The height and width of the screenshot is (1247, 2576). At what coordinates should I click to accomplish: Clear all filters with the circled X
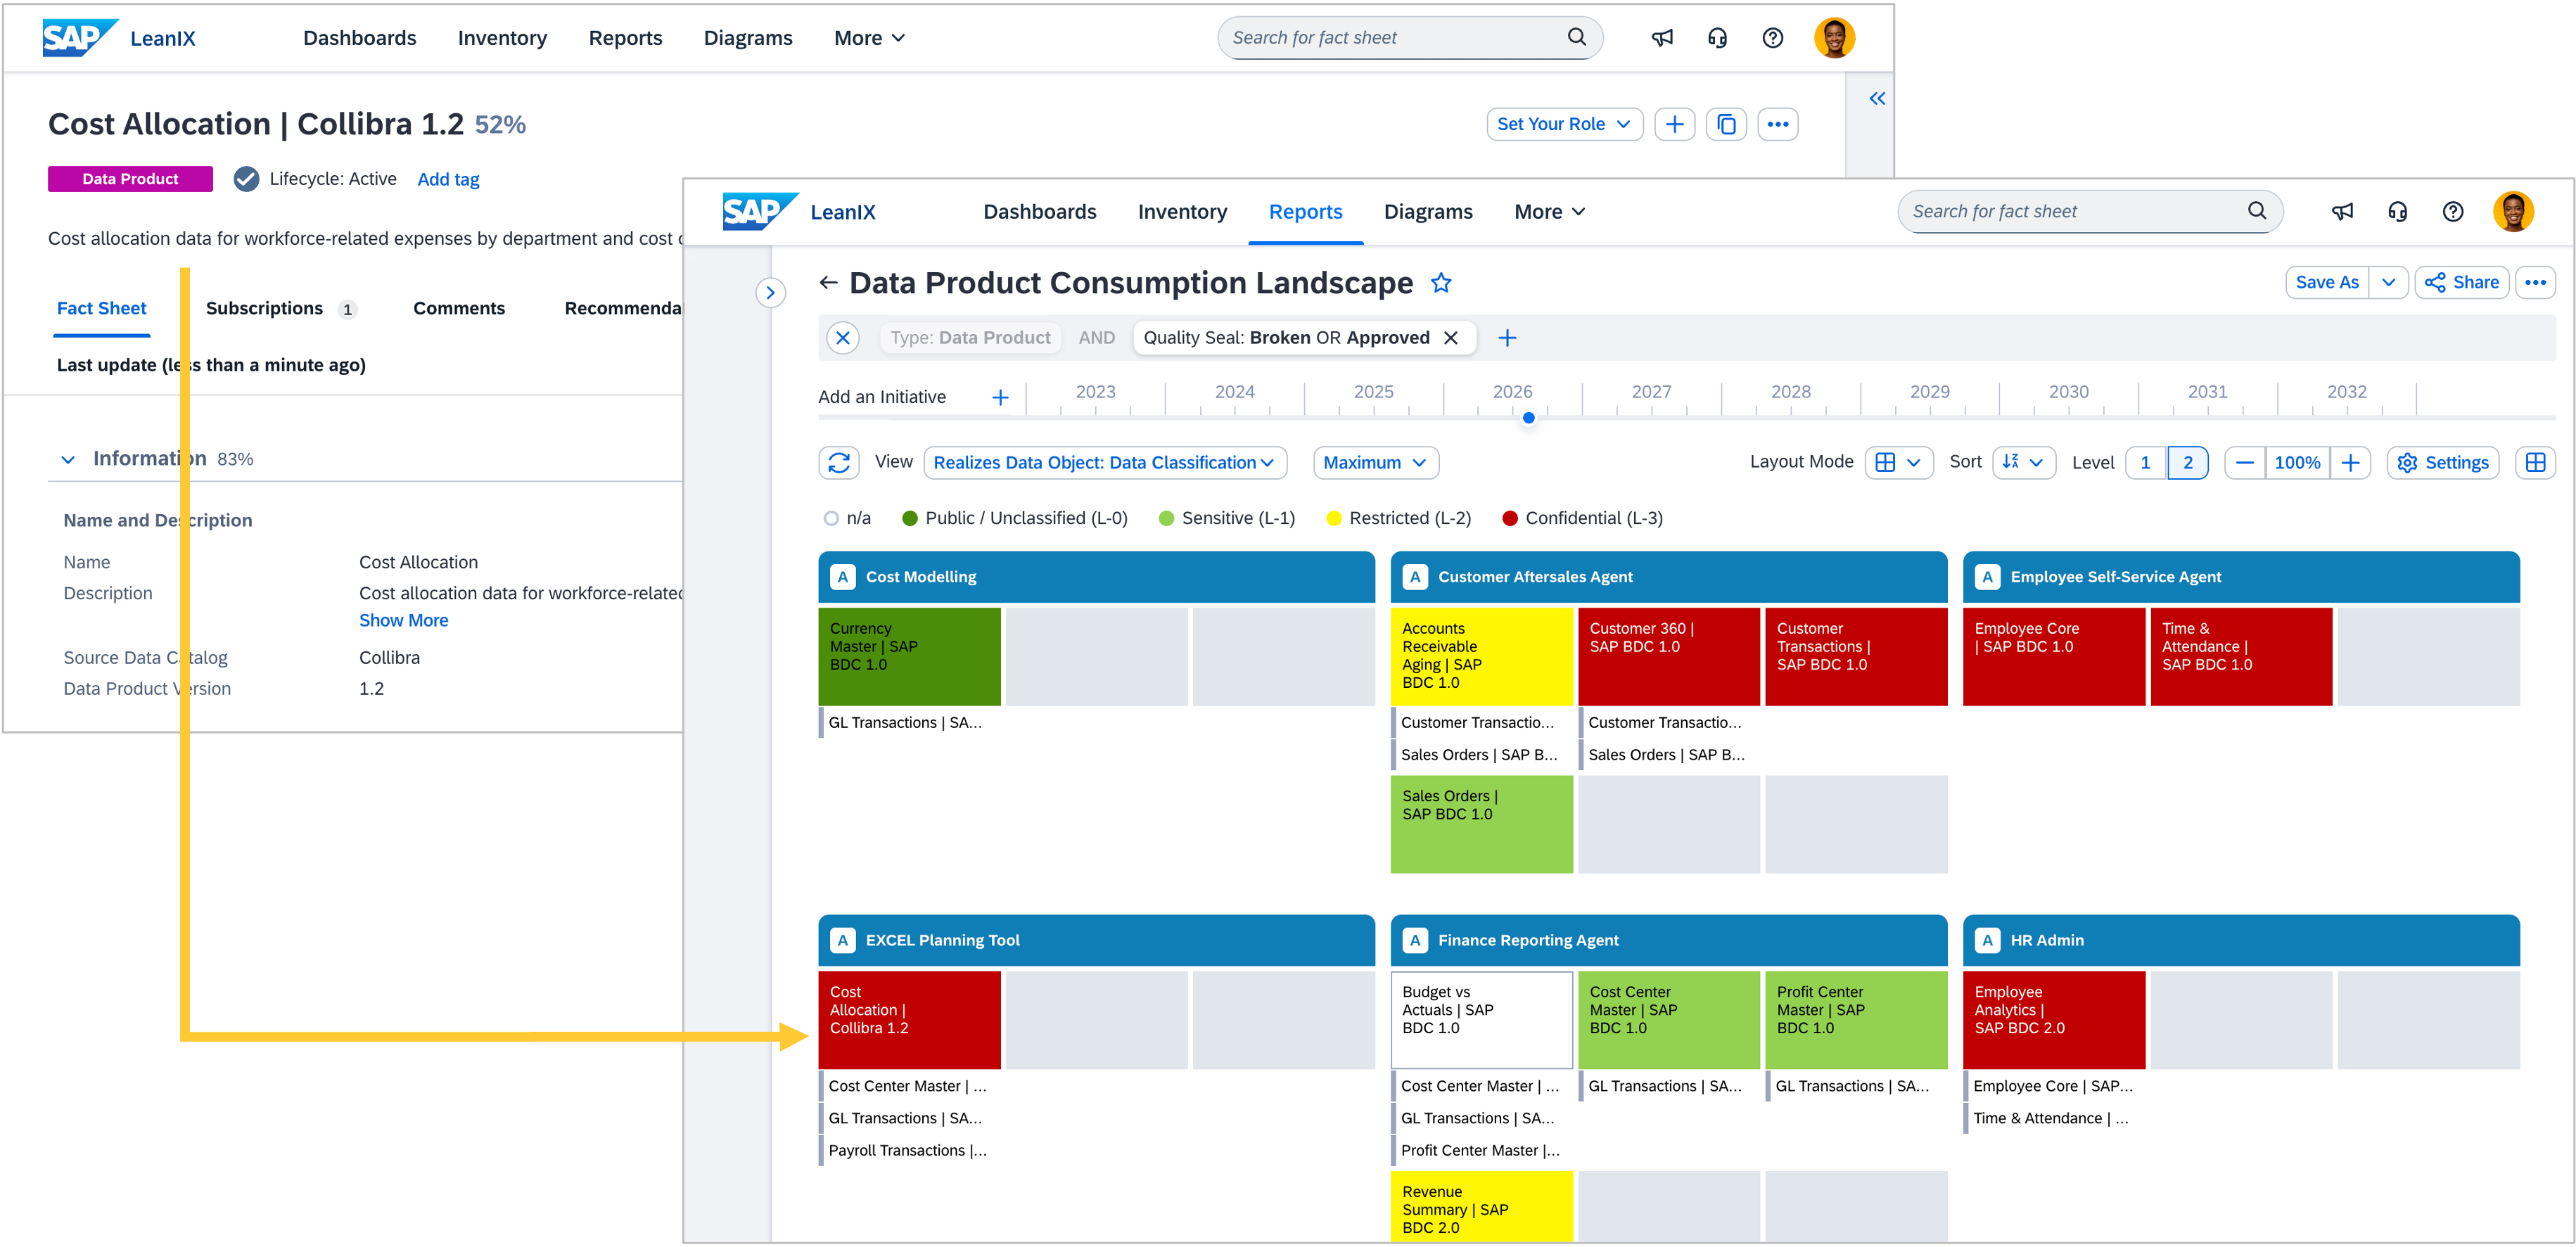click(x=843, y=338)
